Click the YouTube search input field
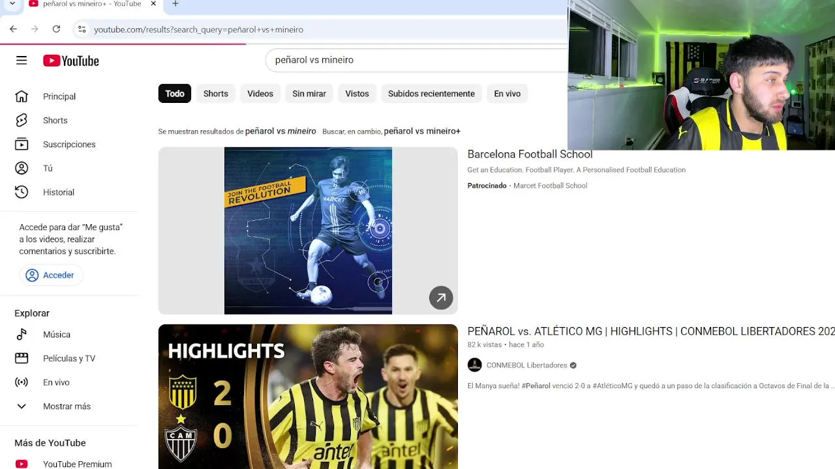The width and height of the screenshot is (835, 469). point(417,60)
